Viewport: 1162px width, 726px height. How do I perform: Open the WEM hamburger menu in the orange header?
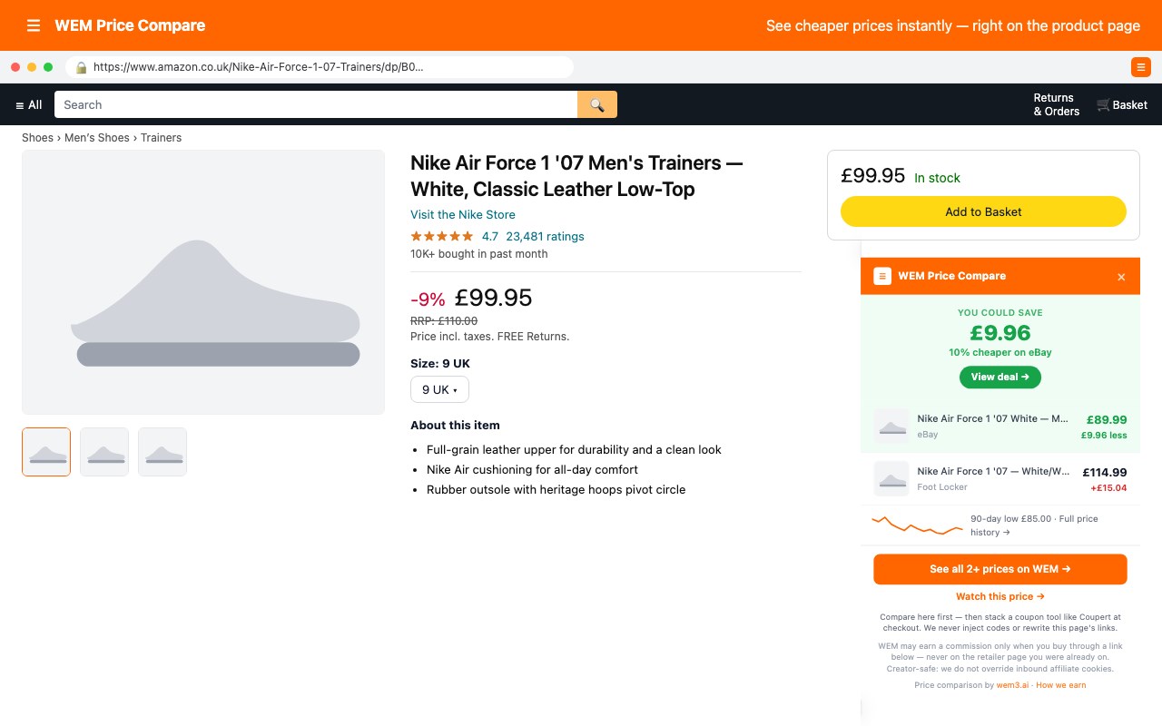click(x=34, y=25)
